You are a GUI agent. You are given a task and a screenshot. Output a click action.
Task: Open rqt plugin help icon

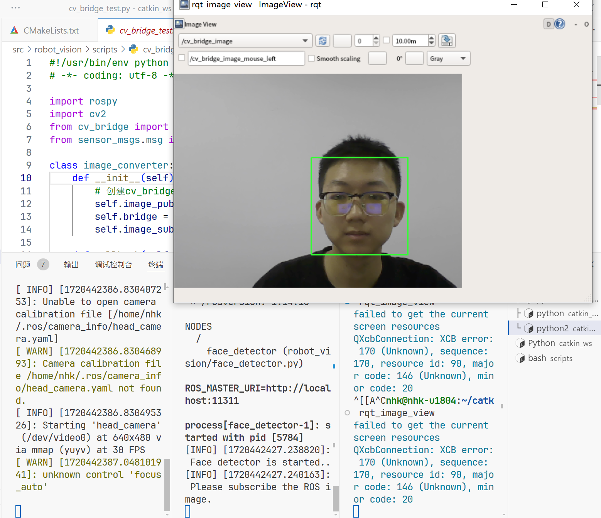[560, 24]
